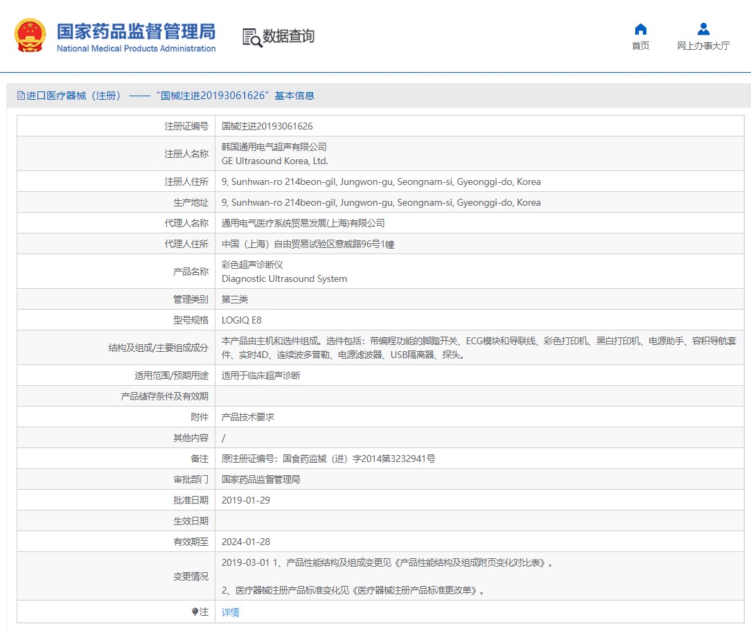Open the 首页 menu item
Screen dimensions: 751x631
(641, 46)
